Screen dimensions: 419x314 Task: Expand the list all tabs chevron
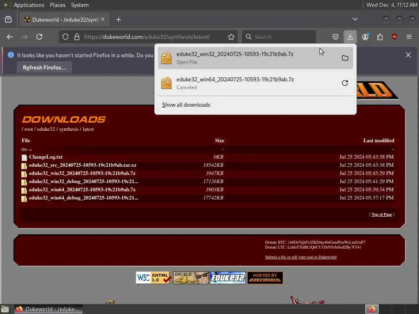[355, 19]
